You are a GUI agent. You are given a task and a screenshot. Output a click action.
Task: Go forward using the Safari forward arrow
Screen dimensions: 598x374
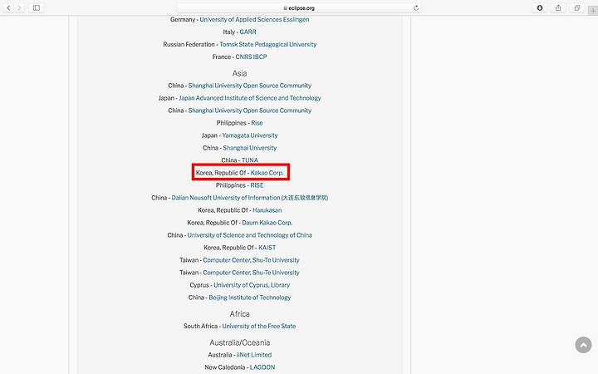pos(19,7)
